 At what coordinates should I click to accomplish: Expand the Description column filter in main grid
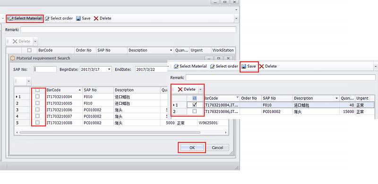coord(171,50)
